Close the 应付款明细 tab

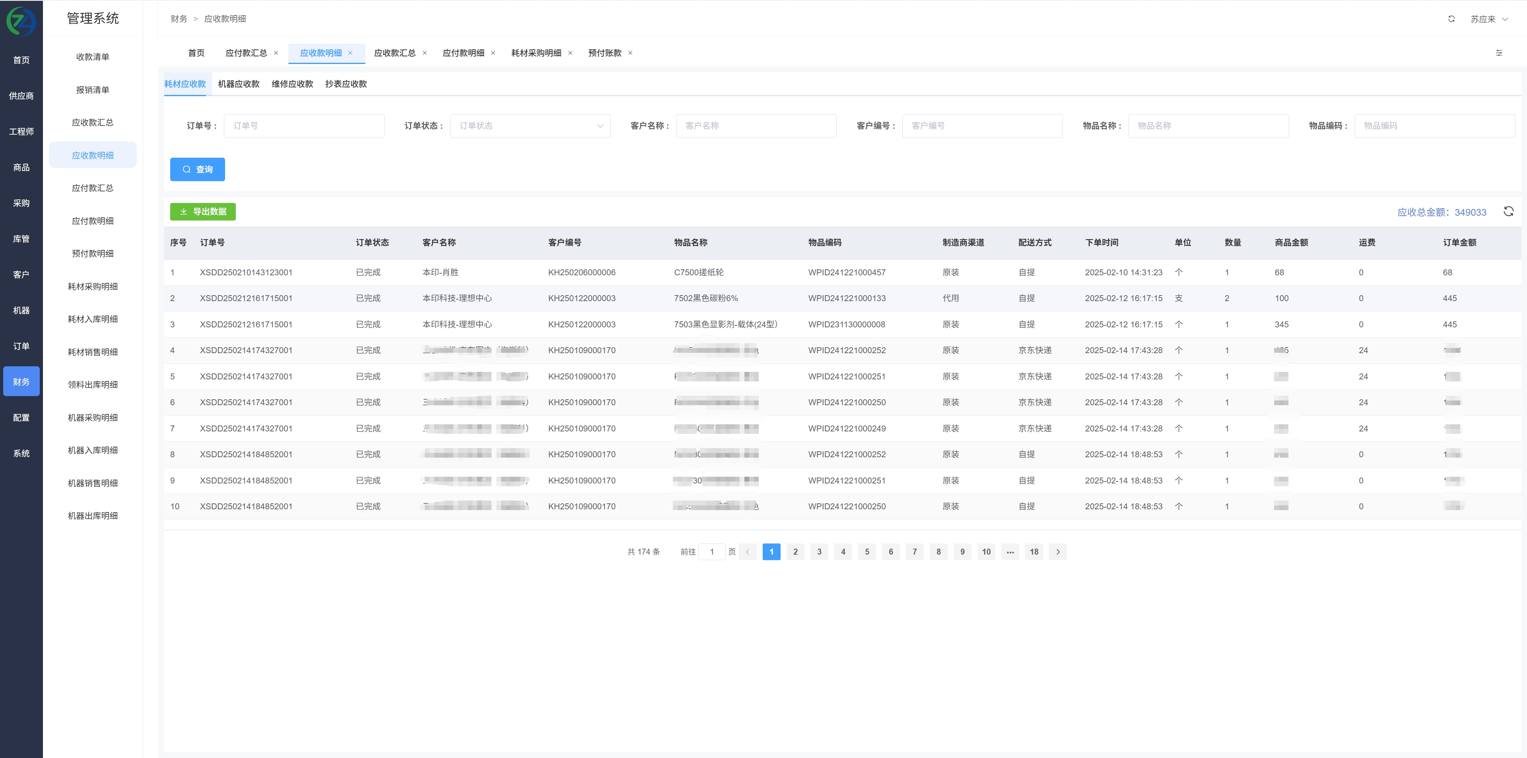493,53
